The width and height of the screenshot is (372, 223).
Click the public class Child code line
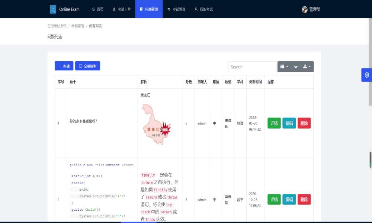pos(102,165)
